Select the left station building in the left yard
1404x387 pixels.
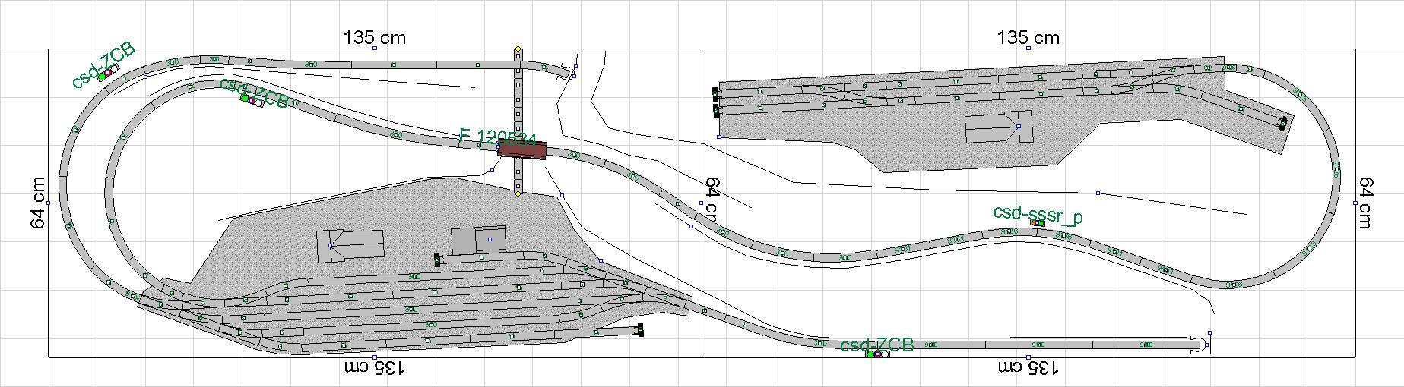[x=350, y=246]
